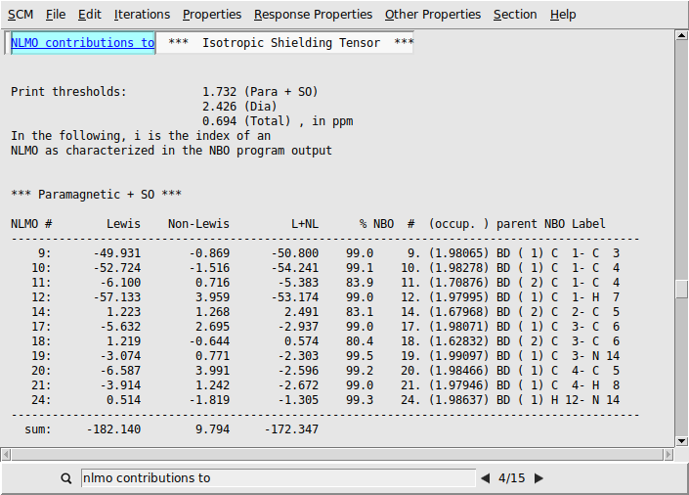Screen dimensions: 689x495
Task: Jump to next search match arrow
Action: pos(538,478)
